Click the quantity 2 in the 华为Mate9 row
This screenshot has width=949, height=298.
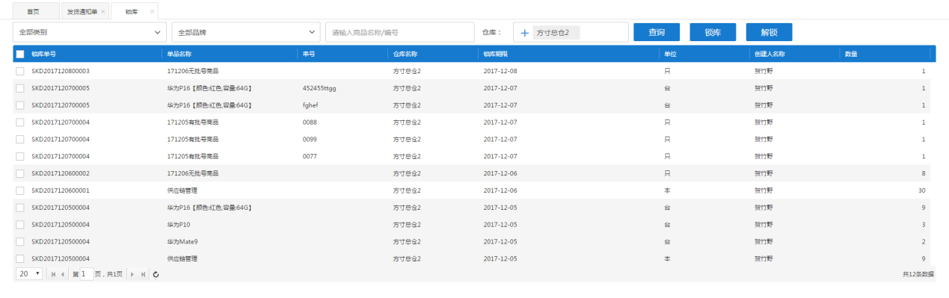924,241
